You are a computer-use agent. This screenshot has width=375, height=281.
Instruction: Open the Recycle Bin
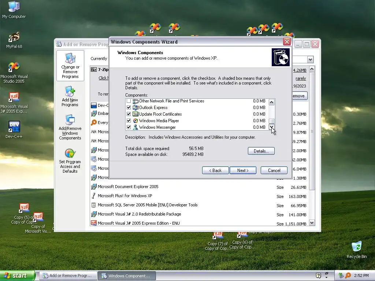[357, 250]
